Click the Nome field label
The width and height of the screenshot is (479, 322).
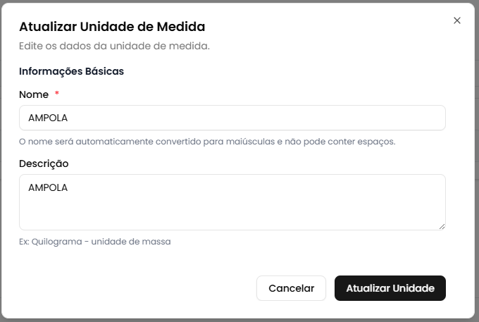[34, 94]
